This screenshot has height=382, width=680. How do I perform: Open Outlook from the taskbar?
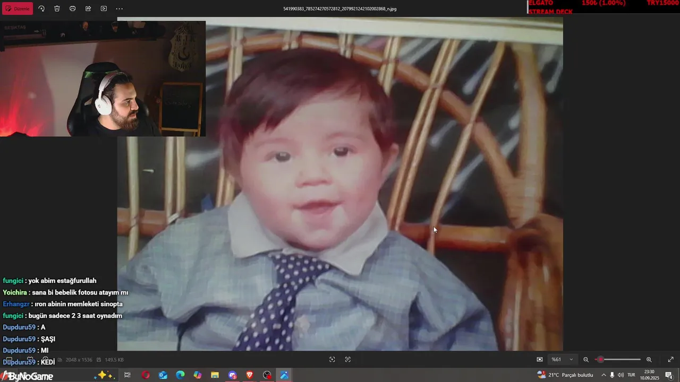163,375
